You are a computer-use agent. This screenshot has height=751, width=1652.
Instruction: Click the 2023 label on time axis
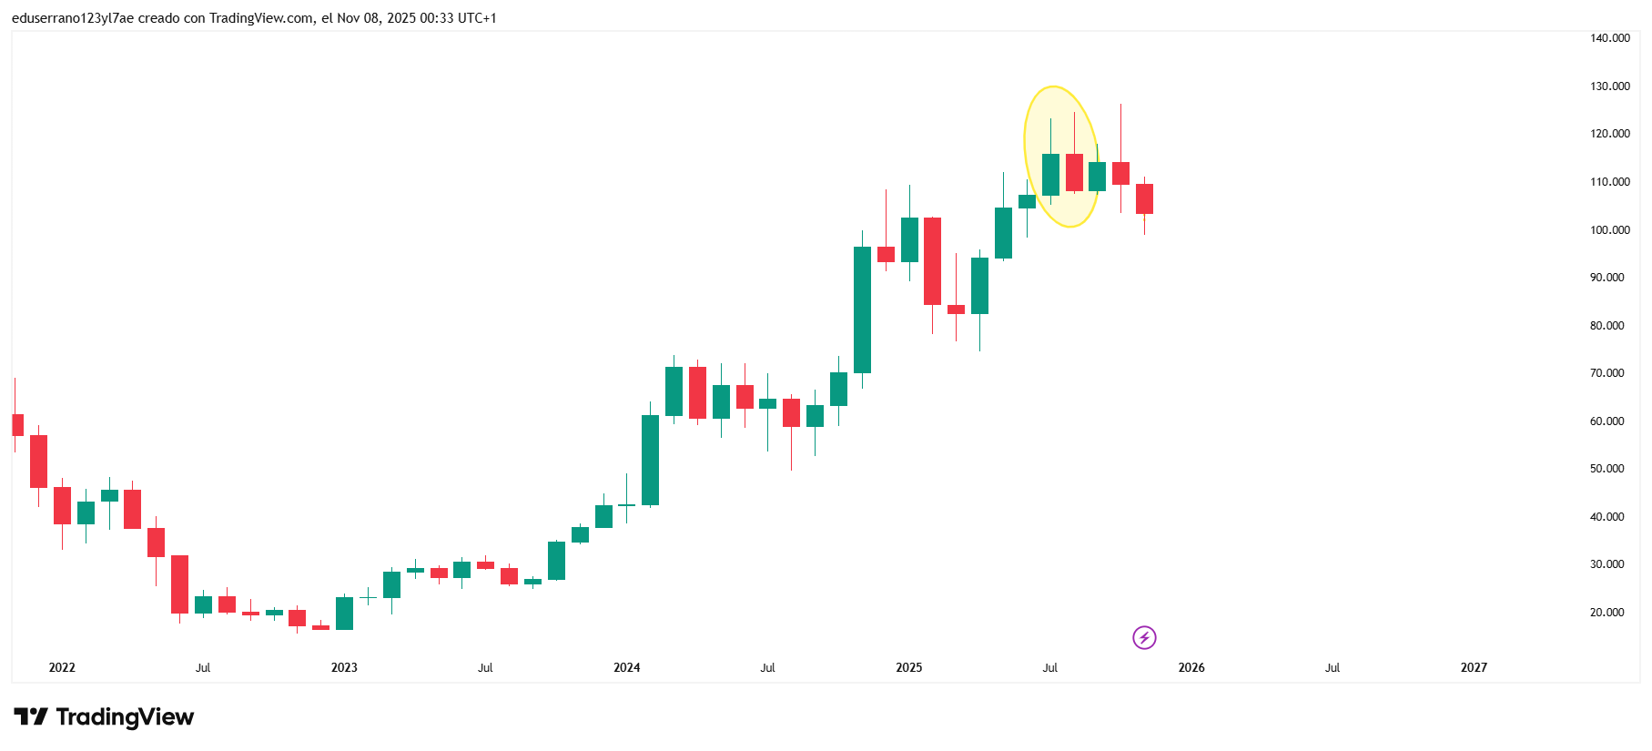tap(344, 667)
